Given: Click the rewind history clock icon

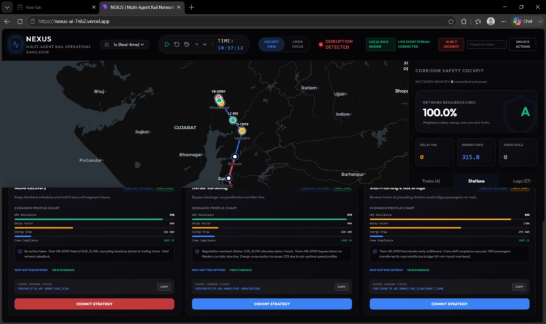Looking at the screenshot, I should (187, 45).
